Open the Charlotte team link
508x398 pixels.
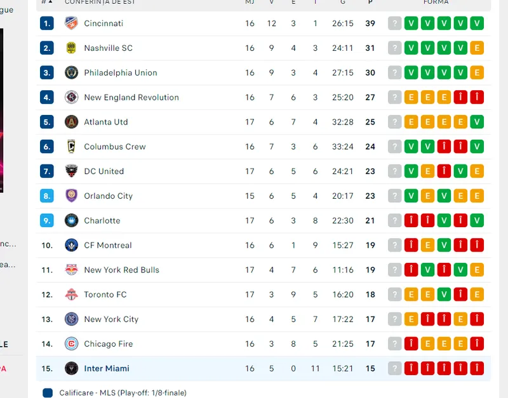point(102,220)
